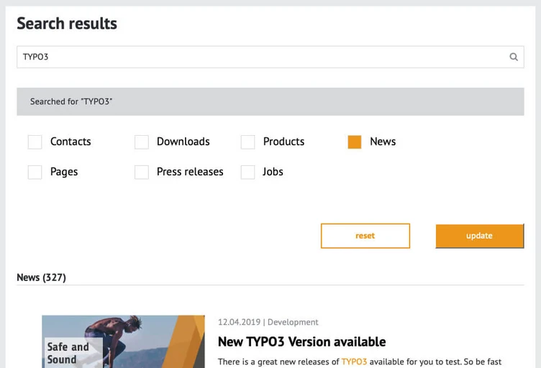Click the highlighted TYPO3 word in the teaser

coord(354,362)
